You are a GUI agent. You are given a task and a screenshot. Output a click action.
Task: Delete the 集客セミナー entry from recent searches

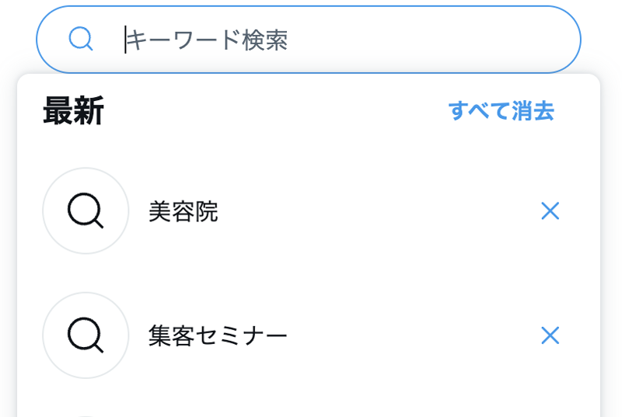(550, 335)
